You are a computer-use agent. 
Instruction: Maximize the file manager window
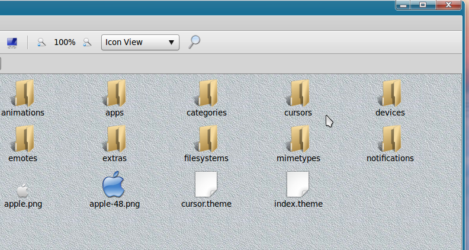point(423,5)
